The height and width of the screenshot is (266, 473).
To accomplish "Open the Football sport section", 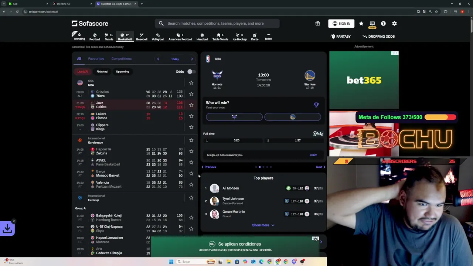I will coord(95,37).
